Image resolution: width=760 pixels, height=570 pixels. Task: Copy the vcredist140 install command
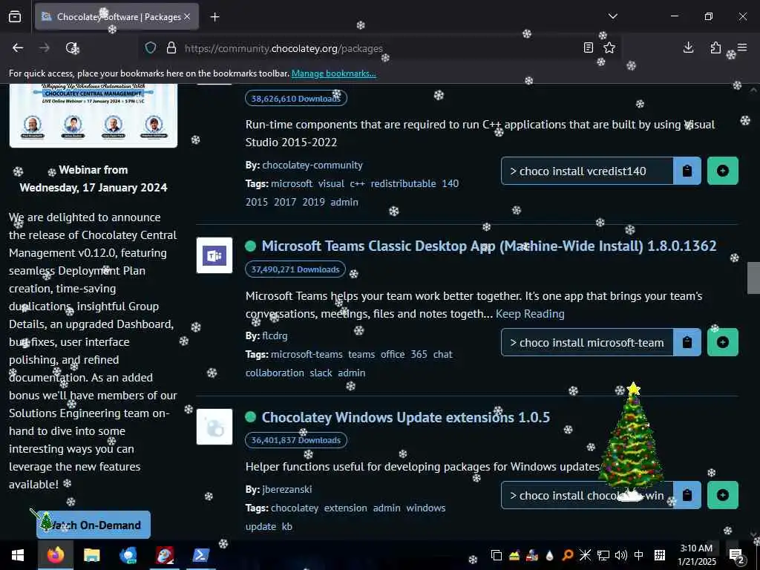pos(687,171)
